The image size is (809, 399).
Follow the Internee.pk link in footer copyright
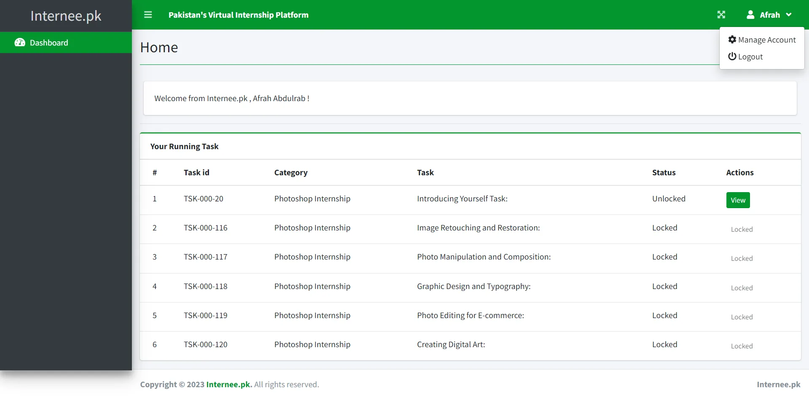pos(228,384)
